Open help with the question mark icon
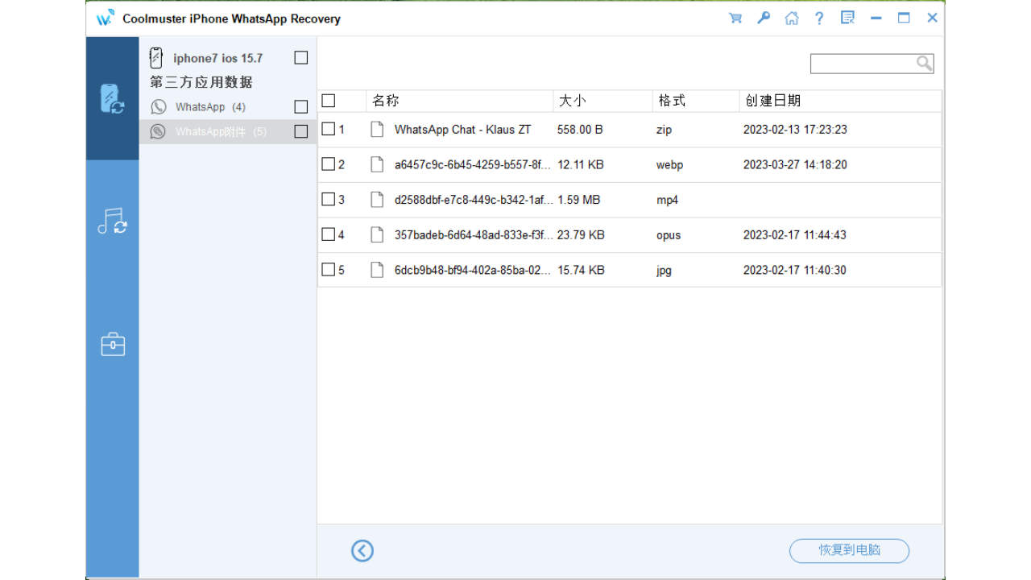The image size is (1031, 580). pyautogui.click(x=819, y=17)
